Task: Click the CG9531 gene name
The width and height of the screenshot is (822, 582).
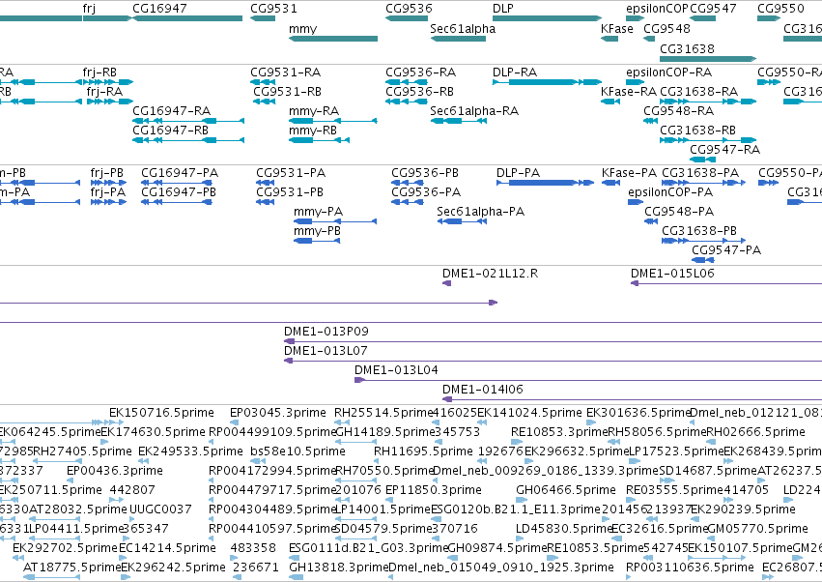Action: coord(273,9)
